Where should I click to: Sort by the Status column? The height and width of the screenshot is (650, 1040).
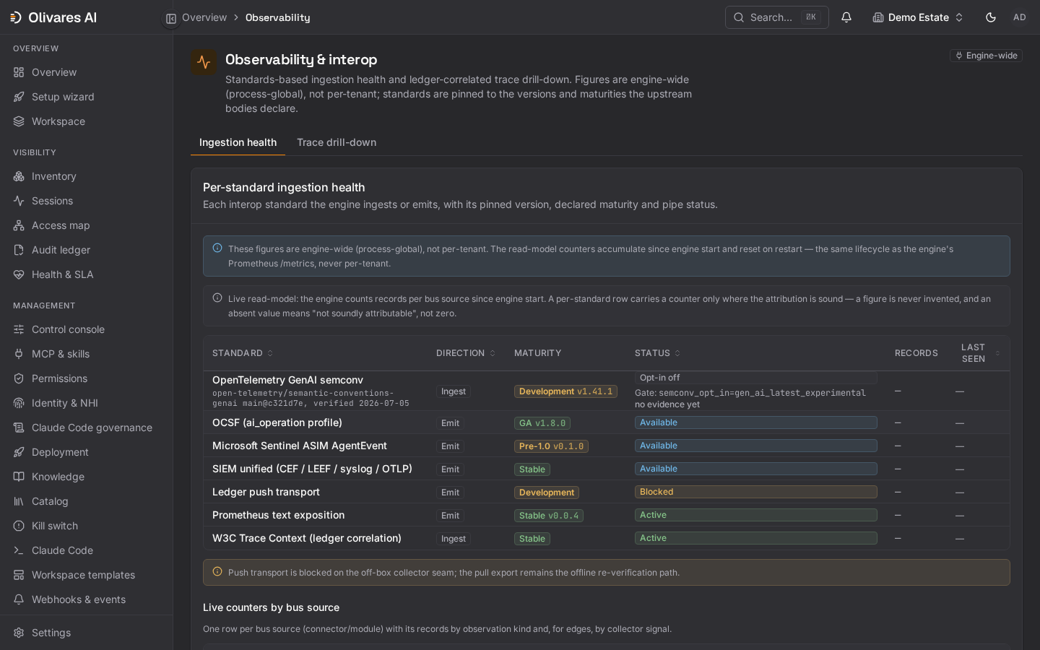(658, 353)
